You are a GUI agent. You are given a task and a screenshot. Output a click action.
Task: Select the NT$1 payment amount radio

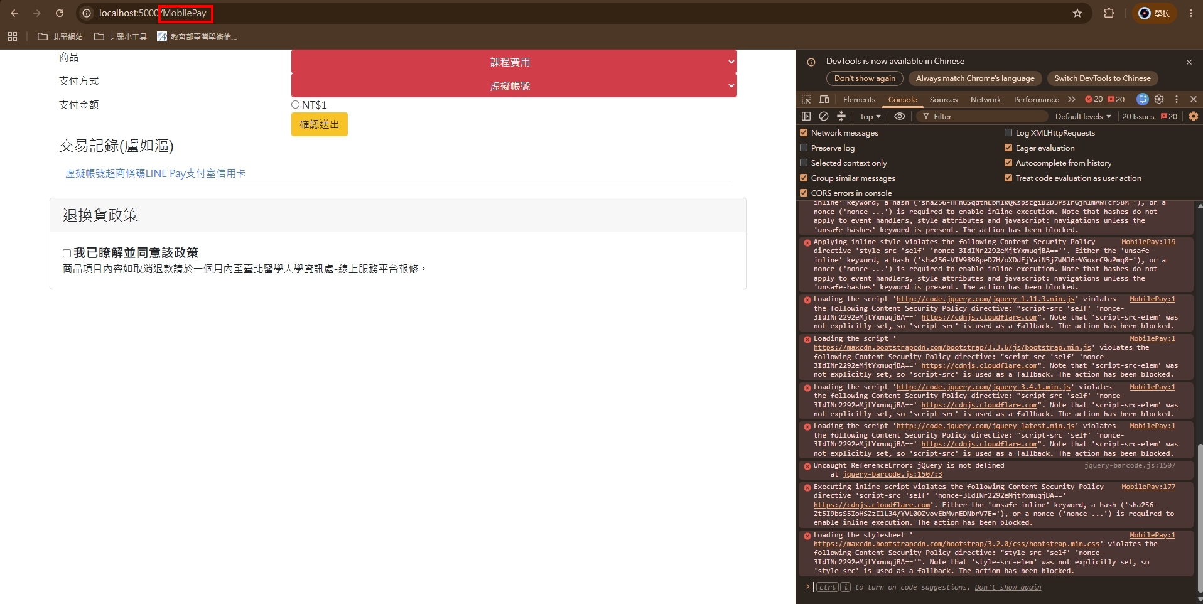(x=295, y=105)
